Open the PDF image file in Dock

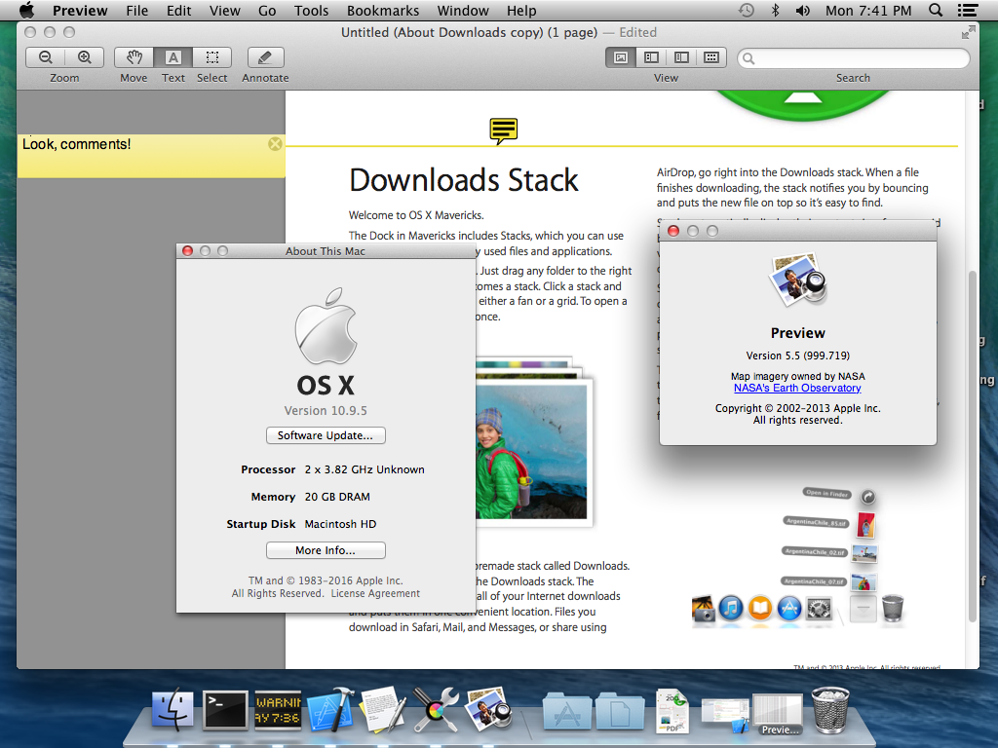(672, 711)
